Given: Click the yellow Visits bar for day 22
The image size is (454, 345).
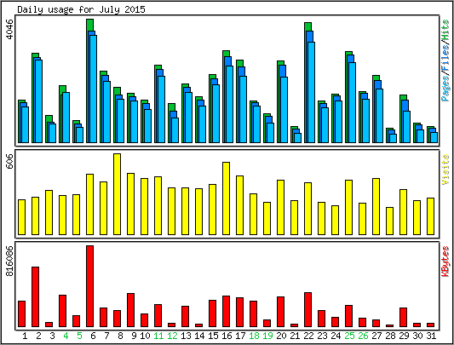Looking at the screenshot, I should coord(307,209).
